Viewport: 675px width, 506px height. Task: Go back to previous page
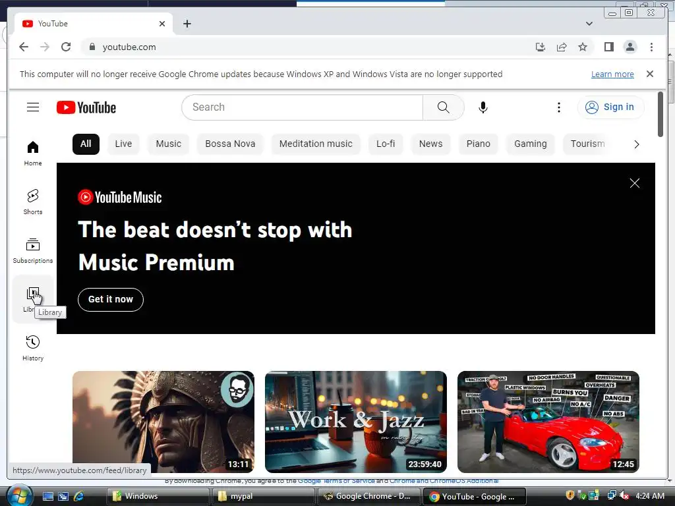click(24, 47)
